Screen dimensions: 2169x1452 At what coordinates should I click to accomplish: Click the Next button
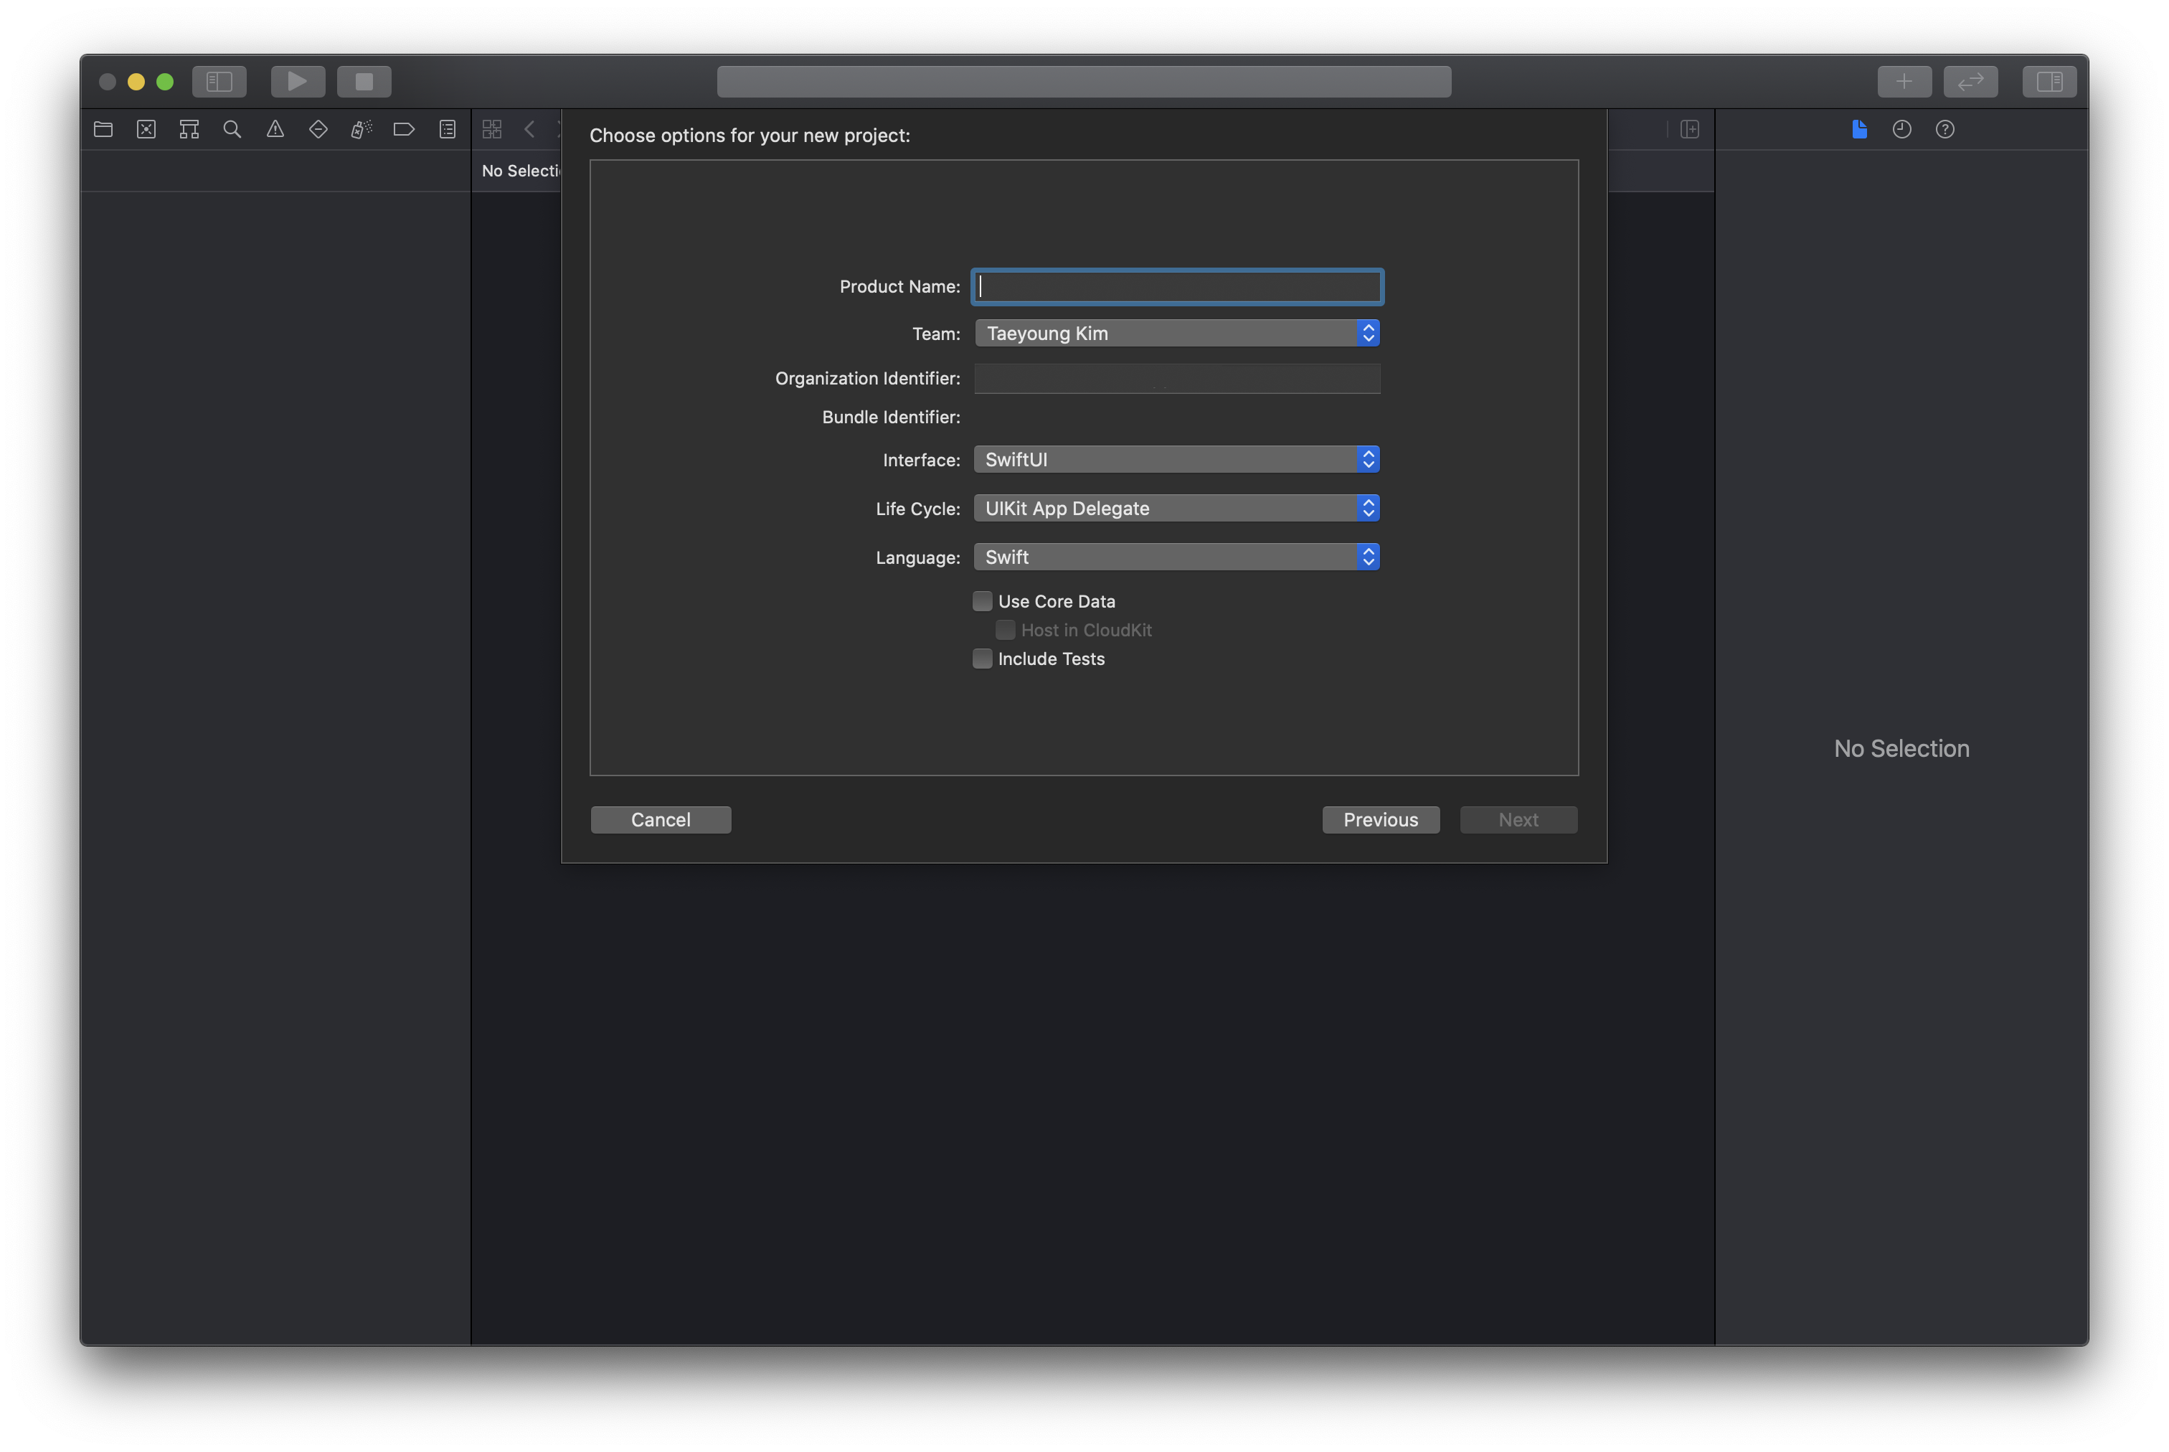(x=1518, y=819)
